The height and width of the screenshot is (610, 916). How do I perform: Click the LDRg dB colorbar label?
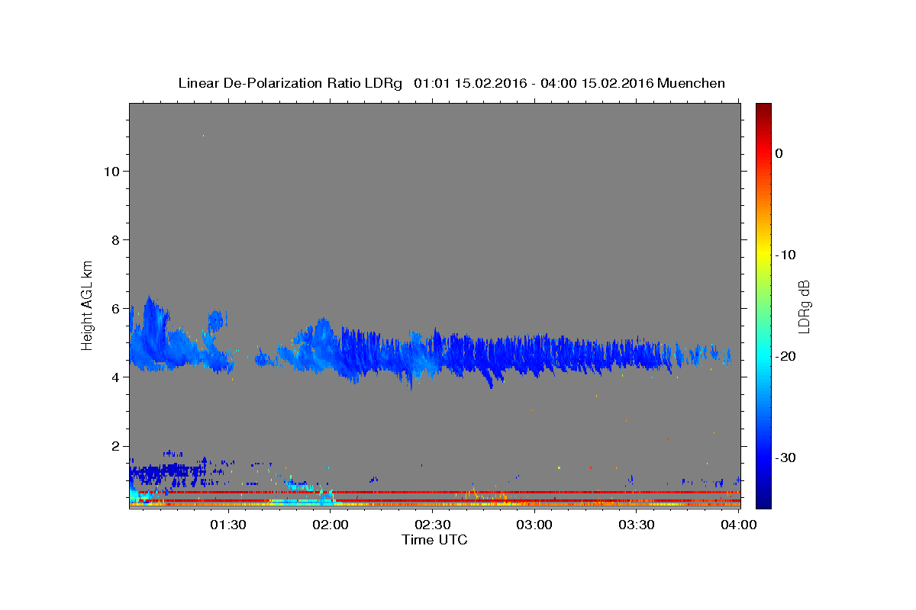804,307
